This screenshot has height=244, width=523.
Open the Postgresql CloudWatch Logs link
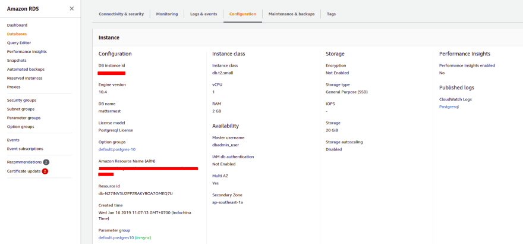click(449, 107)
